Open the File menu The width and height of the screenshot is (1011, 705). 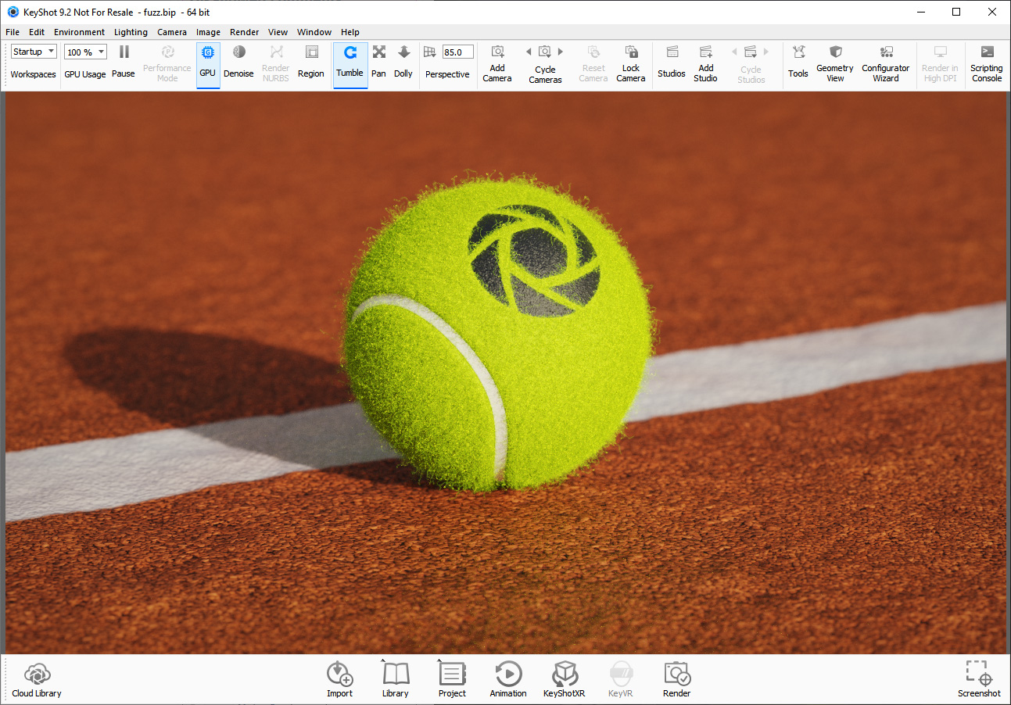coord(13,32)
